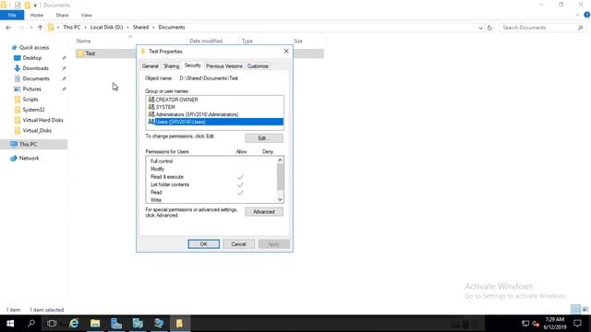Image resolution: width=591 pixels, height=332 pixels.
Task: Switch to Customize tab
Action: (x=258, y=66)
